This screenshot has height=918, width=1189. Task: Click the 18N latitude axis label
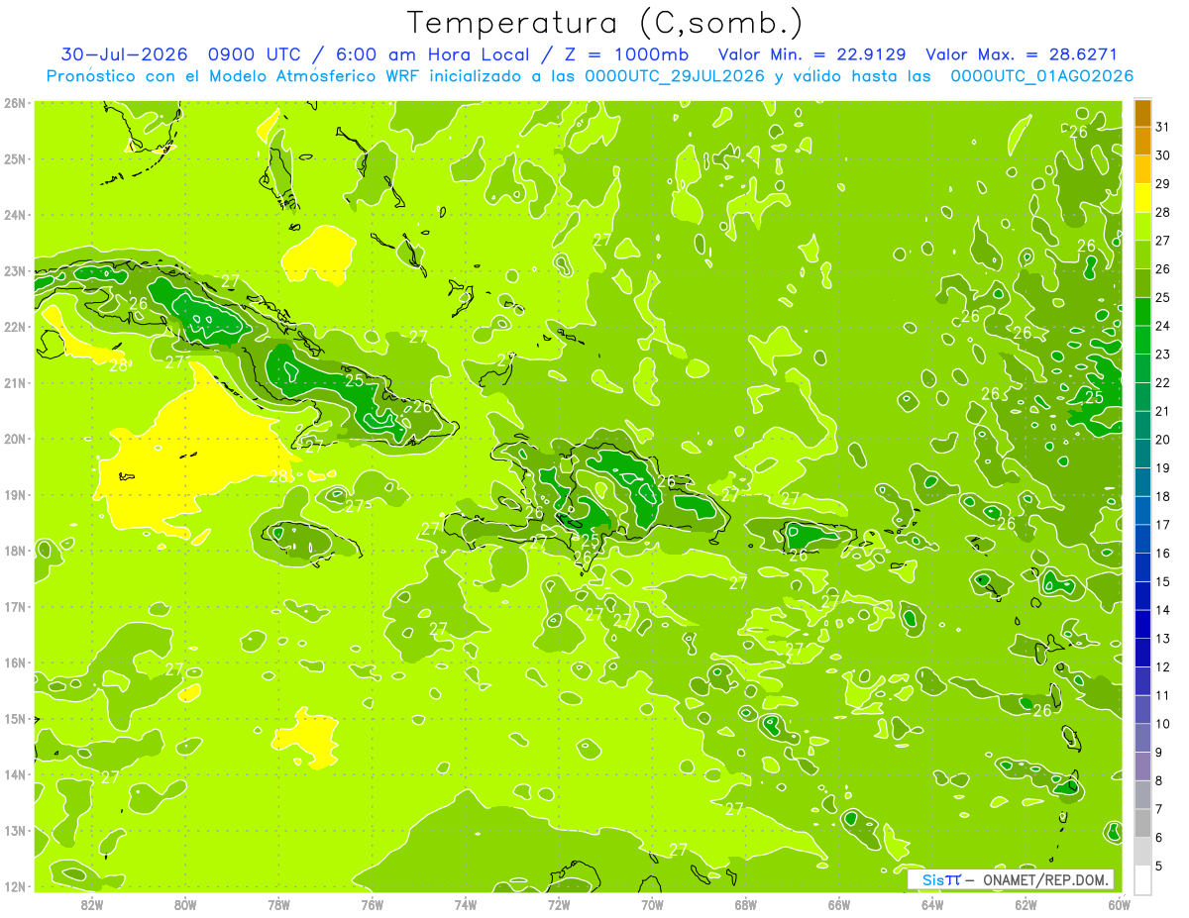pos(16,551)
